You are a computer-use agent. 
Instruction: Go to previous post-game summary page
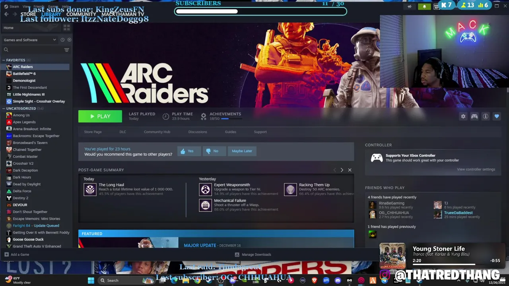click(334, 170)
